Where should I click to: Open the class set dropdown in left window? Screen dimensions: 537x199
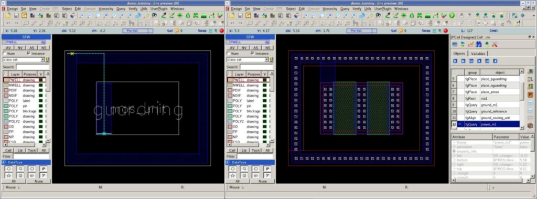42,59
